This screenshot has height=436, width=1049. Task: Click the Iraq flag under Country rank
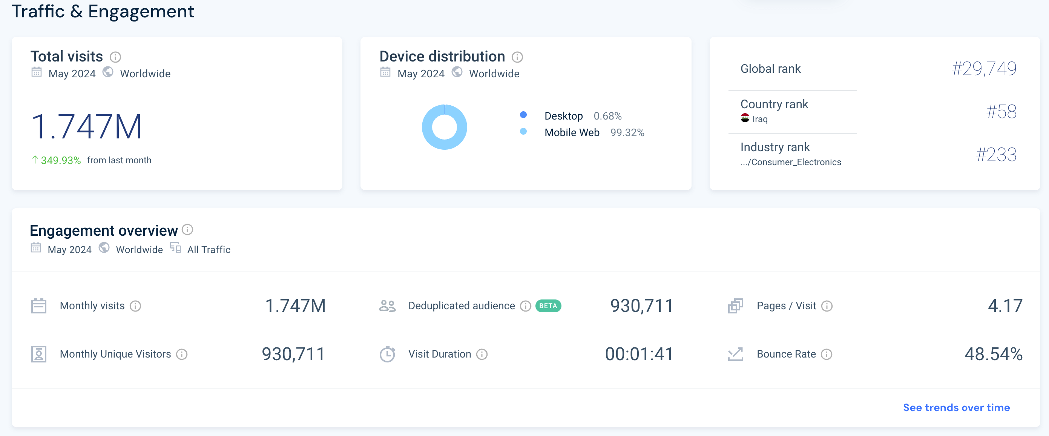(x=745, y=118)
